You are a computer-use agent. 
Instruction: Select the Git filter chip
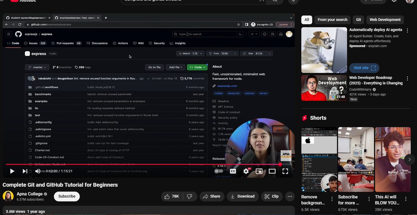(358, 20)
